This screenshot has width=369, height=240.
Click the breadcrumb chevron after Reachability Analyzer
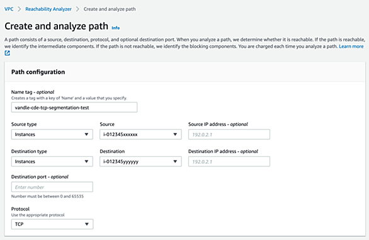pyautogui.click(x=77, y=9)
